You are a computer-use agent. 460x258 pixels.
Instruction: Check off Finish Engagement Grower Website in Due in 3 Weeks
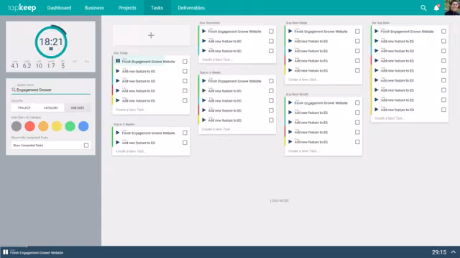[271, 81]
